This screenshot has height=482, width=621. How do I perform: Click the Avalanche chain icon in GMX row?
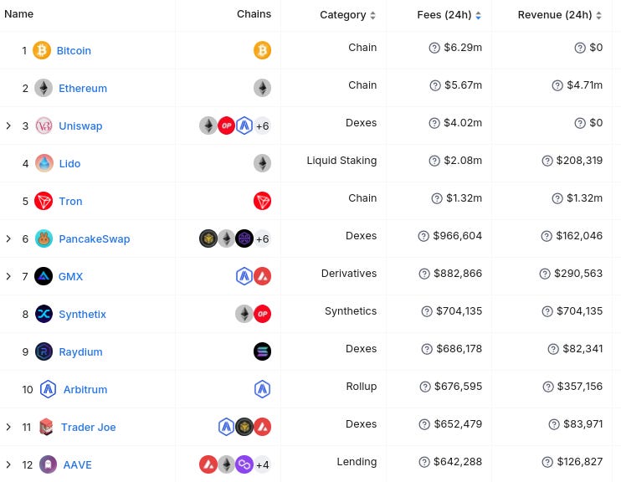click(262, 276)
